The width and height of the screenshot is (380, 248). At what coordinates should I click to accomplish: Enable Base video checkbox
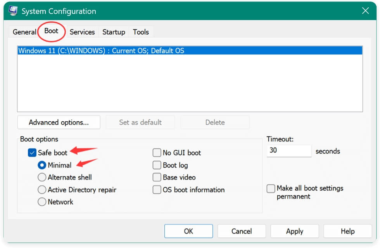157,177
